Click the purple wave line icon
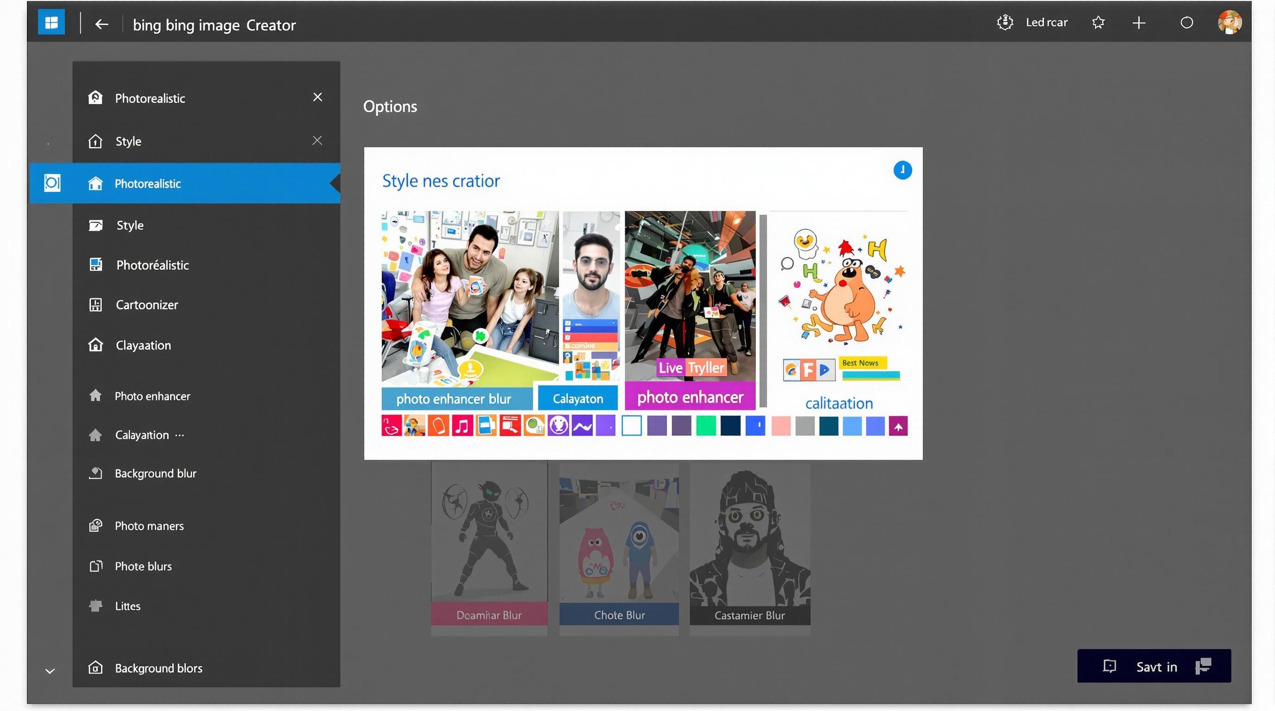The image size is (1275, 711). [x=582, y=426]
